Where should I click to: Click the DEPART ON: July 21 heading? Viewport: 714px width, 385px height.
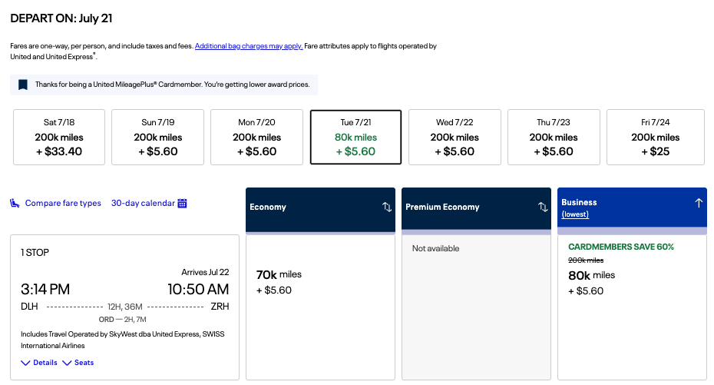point(61,18)
